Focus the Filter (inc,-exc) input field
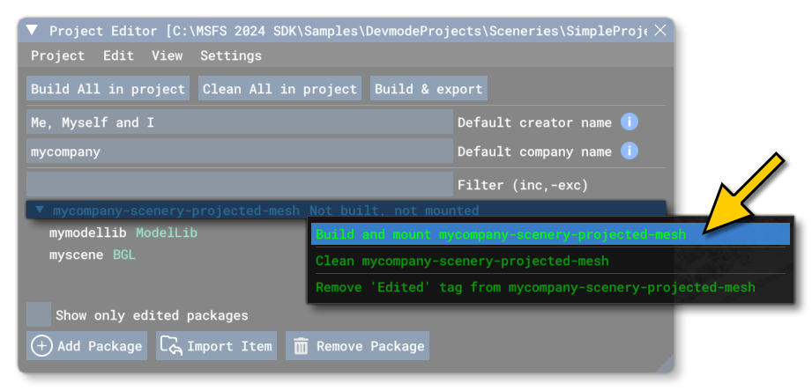 (x=240, y=185)
